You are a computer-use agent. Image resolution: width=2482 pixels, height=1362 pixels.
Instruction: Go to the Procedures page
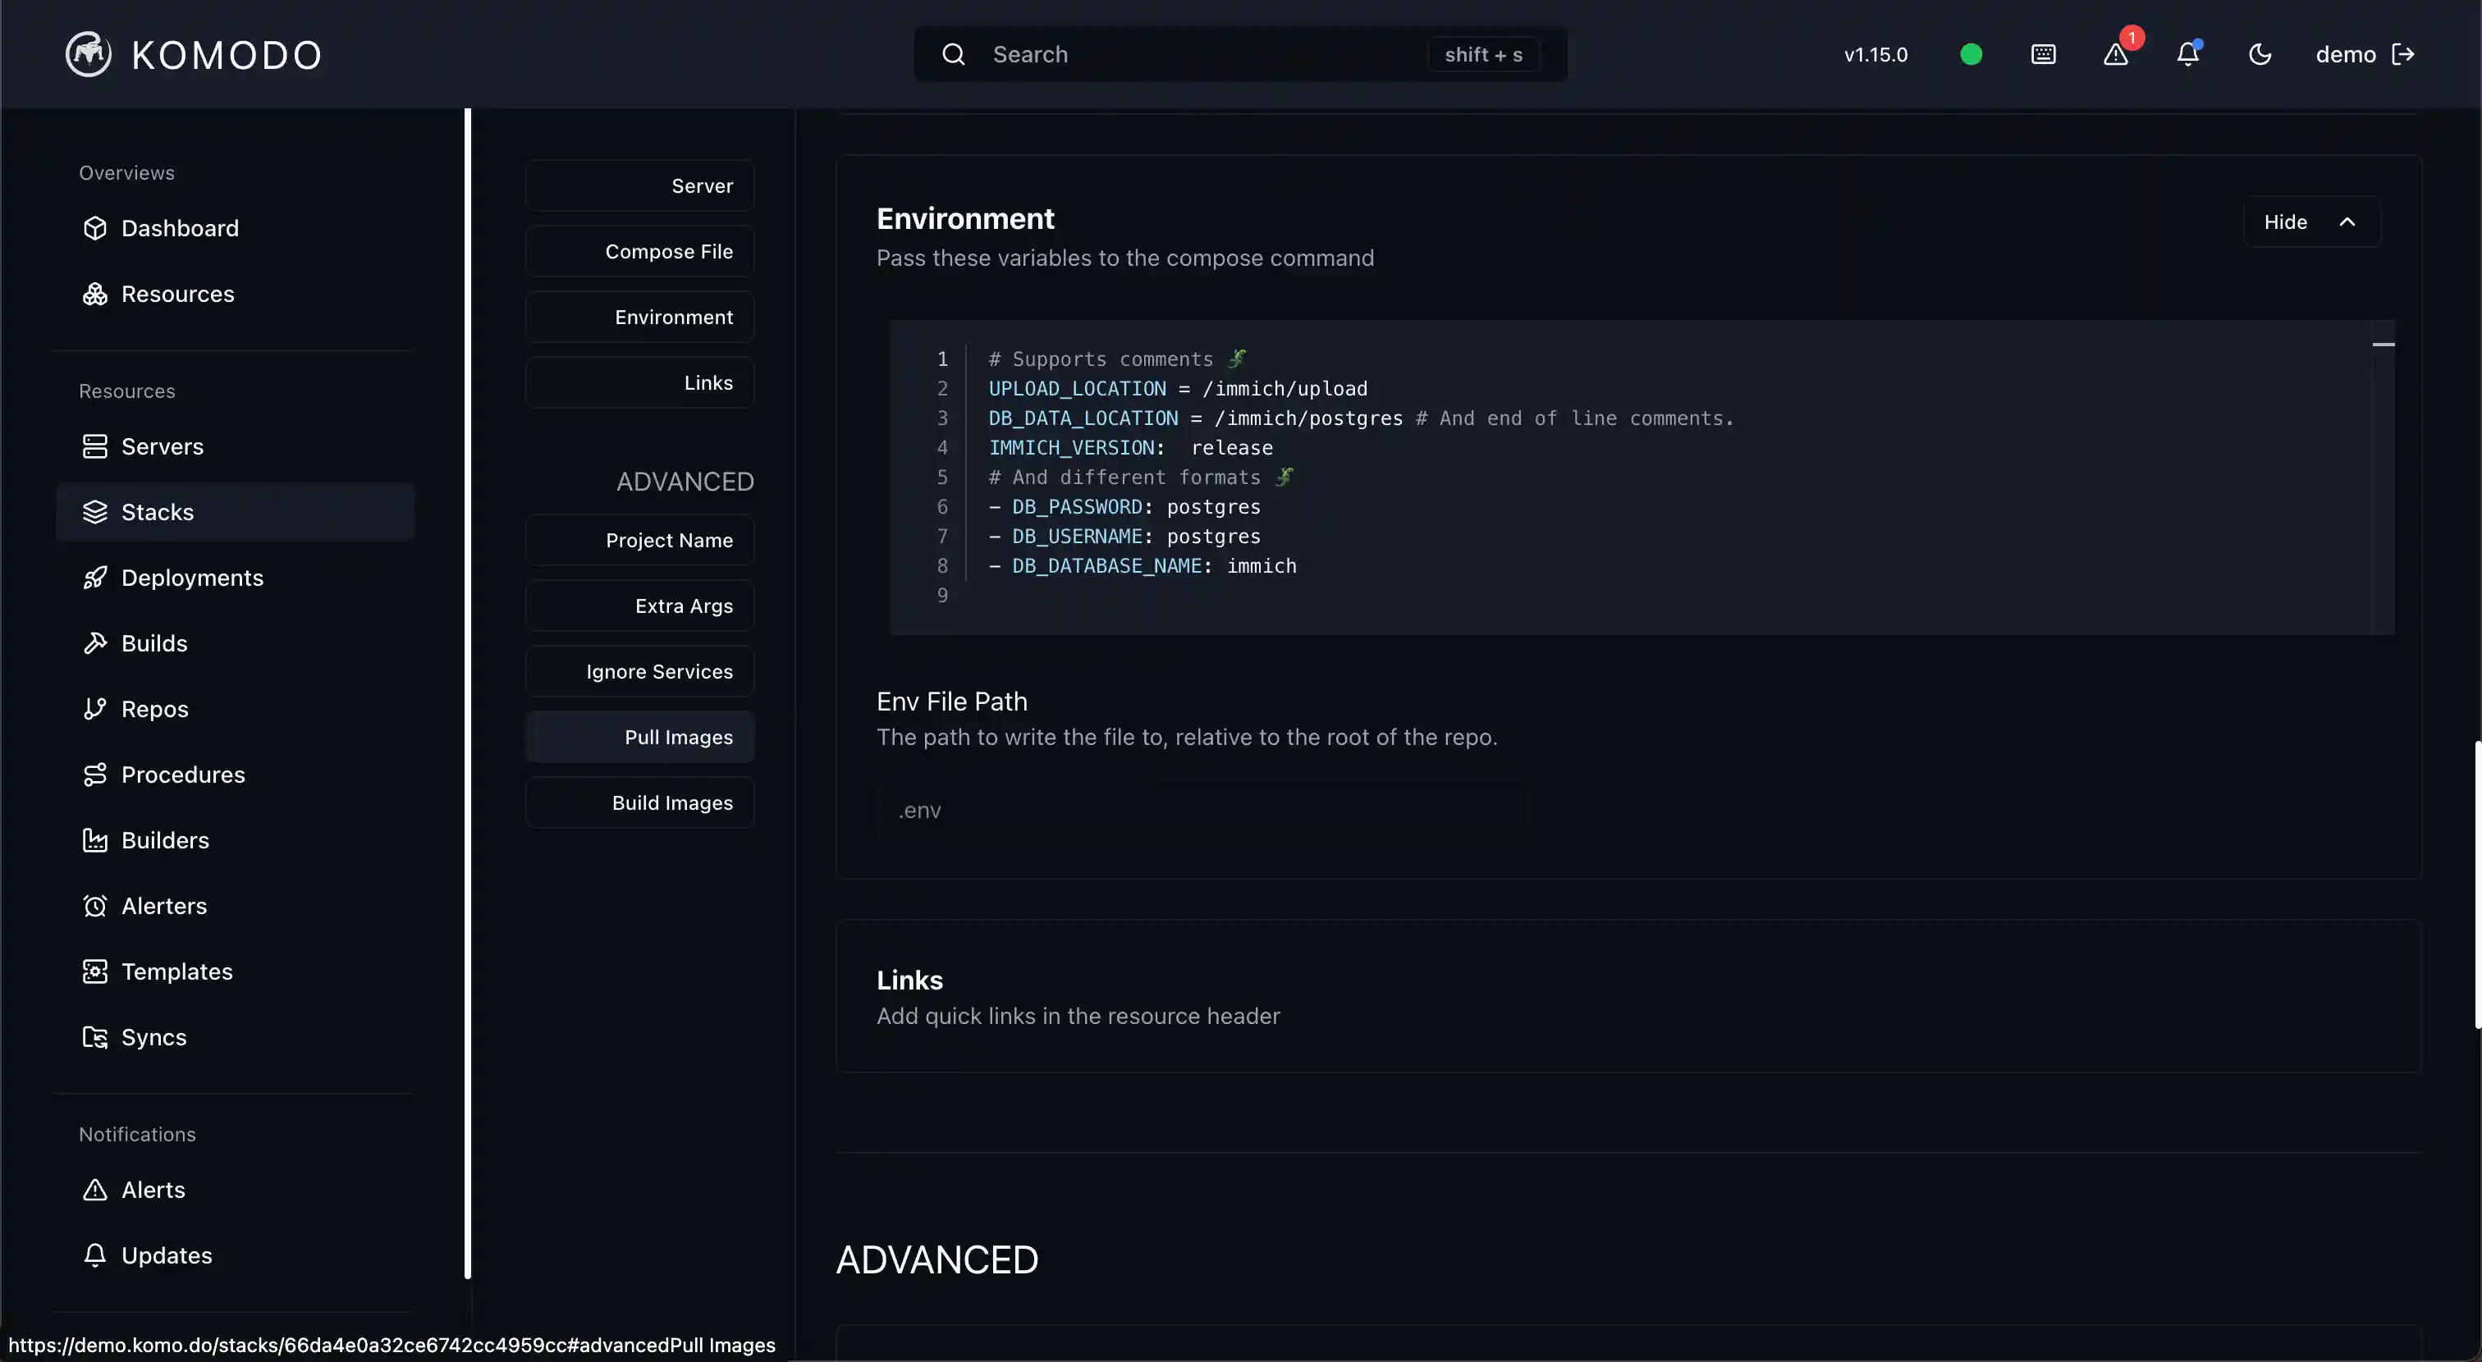click(183, 775)
